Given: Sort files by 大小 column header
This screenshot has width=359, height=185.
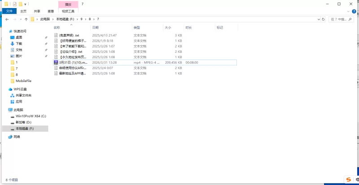Looking at the screenshot, I should click(x=167, y=28).
